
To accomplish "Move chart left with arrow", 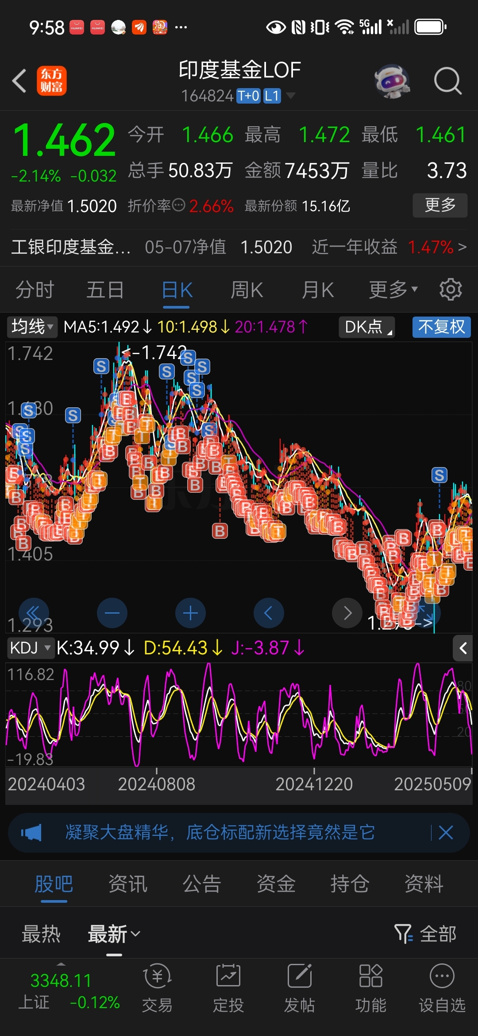I will 269,613.
